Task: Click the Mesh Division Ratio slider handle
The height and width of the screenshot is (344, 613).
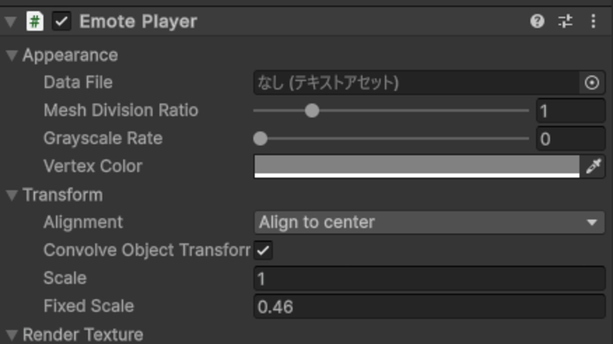Action: (312, 110)
